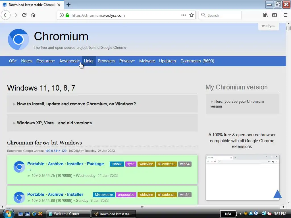Open Notes in navigation bar
The width and height of the screenshot is (291, 218).
(x=27, y=61)
